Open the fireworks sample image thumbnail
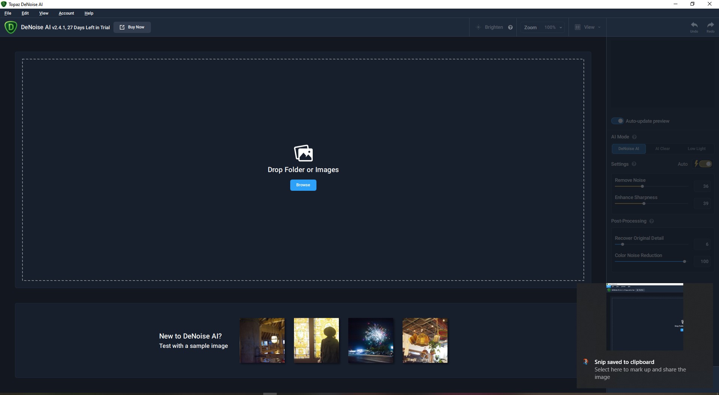 click(370, 340)
